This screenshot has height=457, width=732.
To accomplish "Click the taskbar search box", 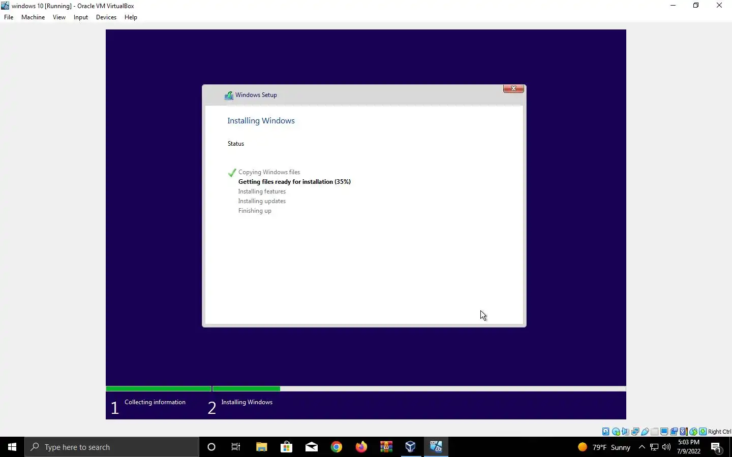I will (x=112, y=447).
